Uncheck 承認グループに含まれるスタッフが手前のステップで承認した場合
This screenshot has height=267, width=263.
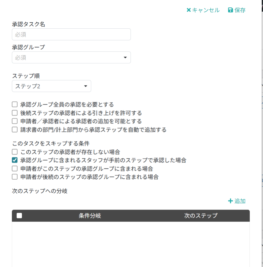(x=15, y=160)
